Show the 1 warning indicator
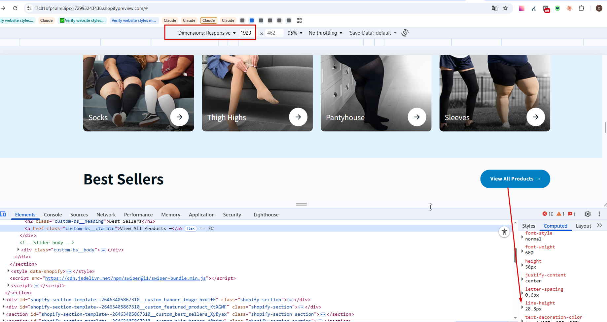Screen dimensions: 607x322 (561, 214)
